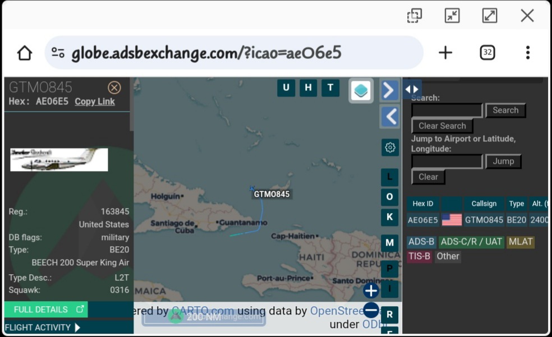
Task: Toggle the R map option button
Action: tap(390, 315)
